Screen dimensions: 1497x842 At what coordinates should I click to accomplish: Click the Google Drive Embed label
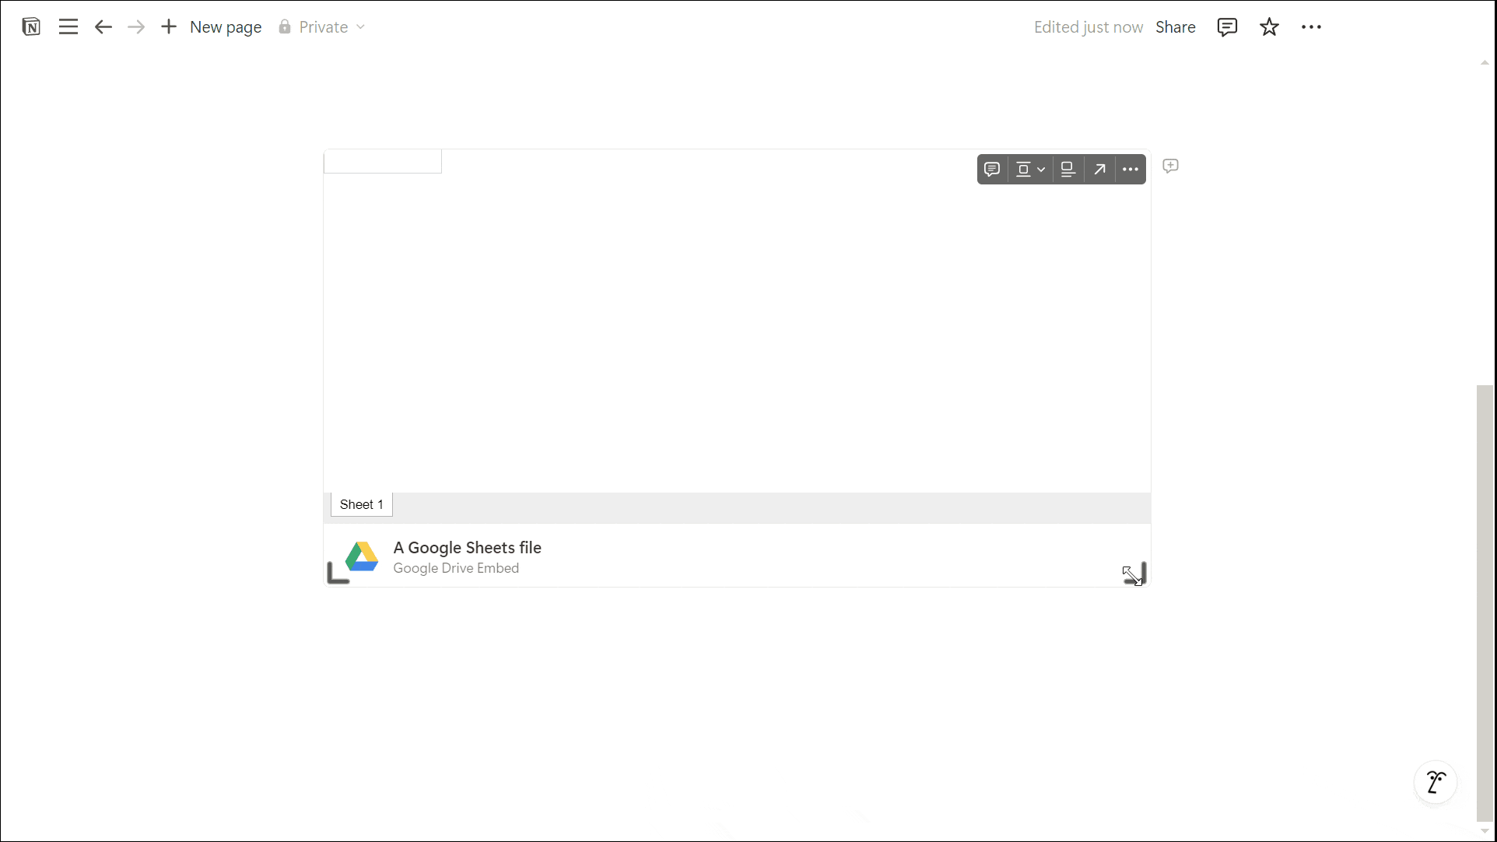click(456, 568)
